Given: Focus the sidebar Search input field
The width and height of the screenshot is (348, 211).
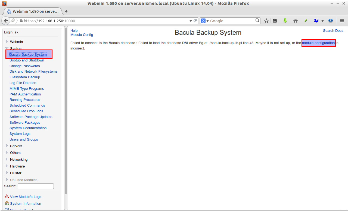Looking at the screenshot, I should [x=36, y=186].
